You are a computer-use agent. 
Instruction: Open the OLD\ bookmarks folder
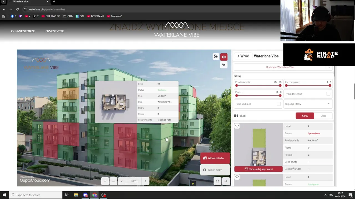click(68, 16)
